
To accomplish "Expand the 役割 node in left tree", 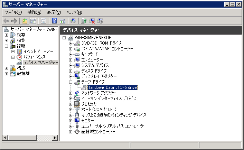I will pos(6,35).
